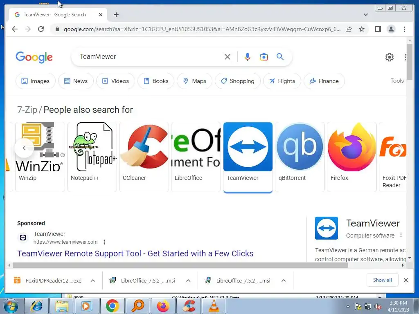Image resolution: width=419 pixels, height=314 pixels.
Task: Move the carousel to previous items
Action: coord(24,148)
